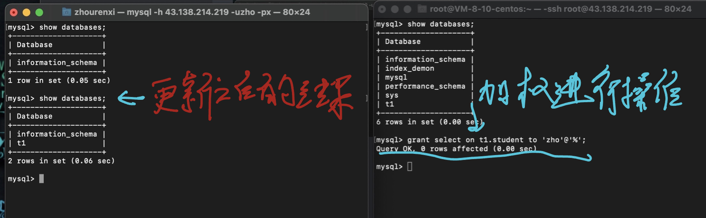706x218 pixels.
Task: Click 'Query OK, 0 rows affected' line
Action: [x=456, y=149]
